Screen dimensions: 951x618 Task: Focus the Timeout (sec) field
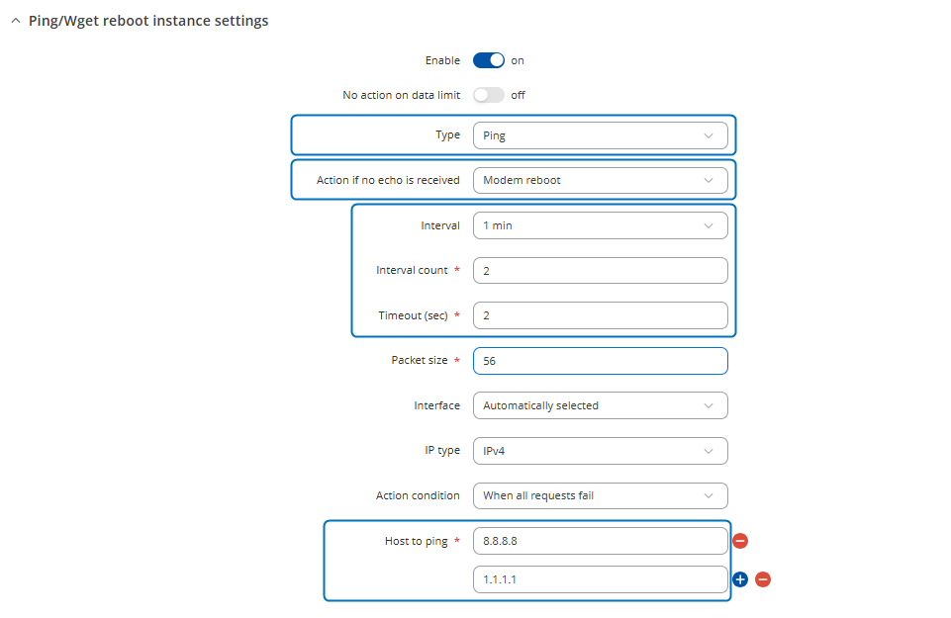pos(600,315)
